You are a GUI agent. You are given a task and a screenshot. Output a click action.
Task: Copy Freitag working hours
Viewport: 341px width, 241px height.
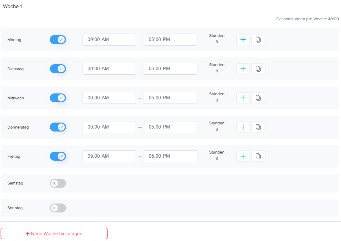(x=258, y=156)
